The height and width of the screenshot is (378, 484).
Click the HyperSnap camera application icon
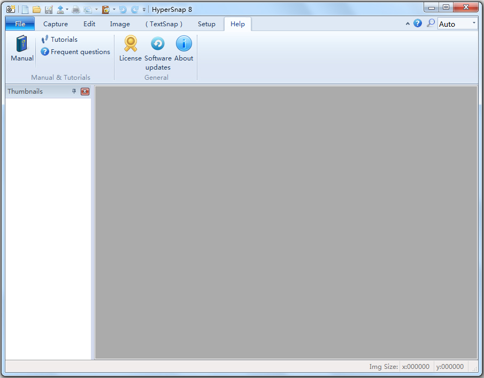coord(11,9)
